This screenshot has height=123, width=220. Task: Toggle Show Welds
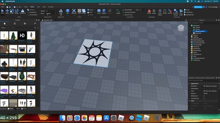point(127,10)
